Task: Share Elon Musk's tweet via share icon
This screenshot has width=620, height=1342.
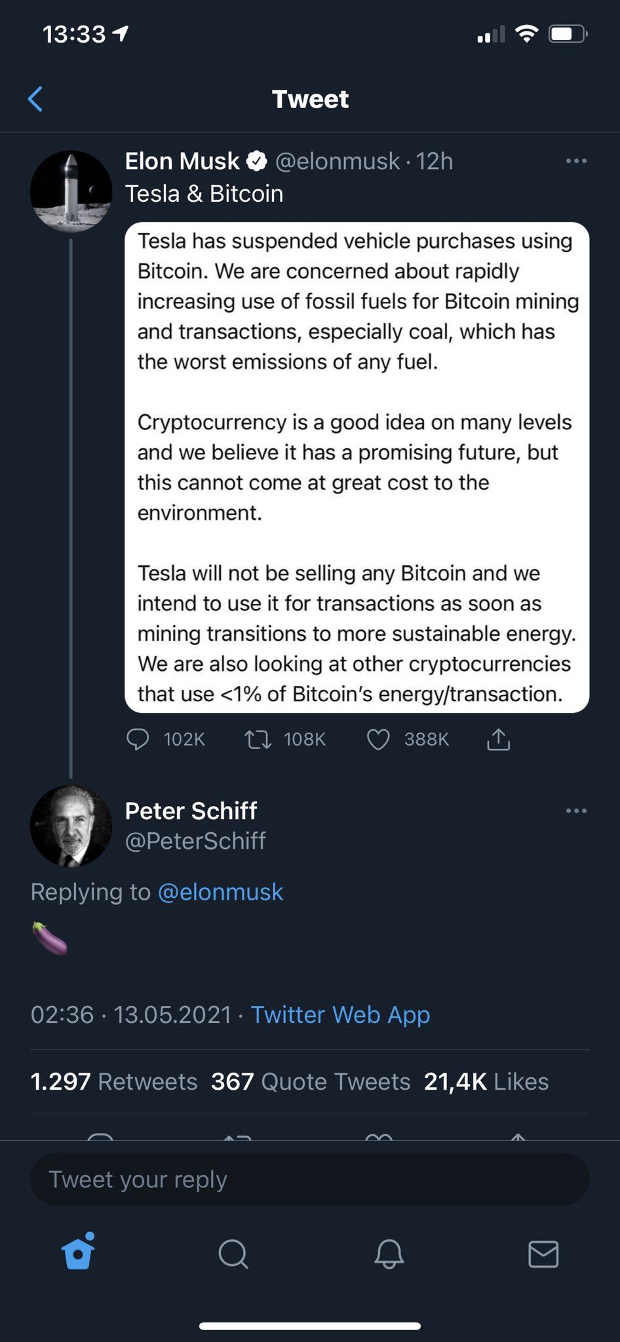Action: click(x=498, y=739)
